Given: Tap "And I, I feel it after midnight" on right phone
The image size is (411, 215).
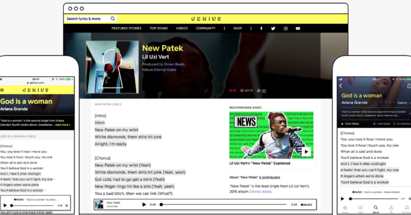Looking at the screenshot, I should (363, 164).
